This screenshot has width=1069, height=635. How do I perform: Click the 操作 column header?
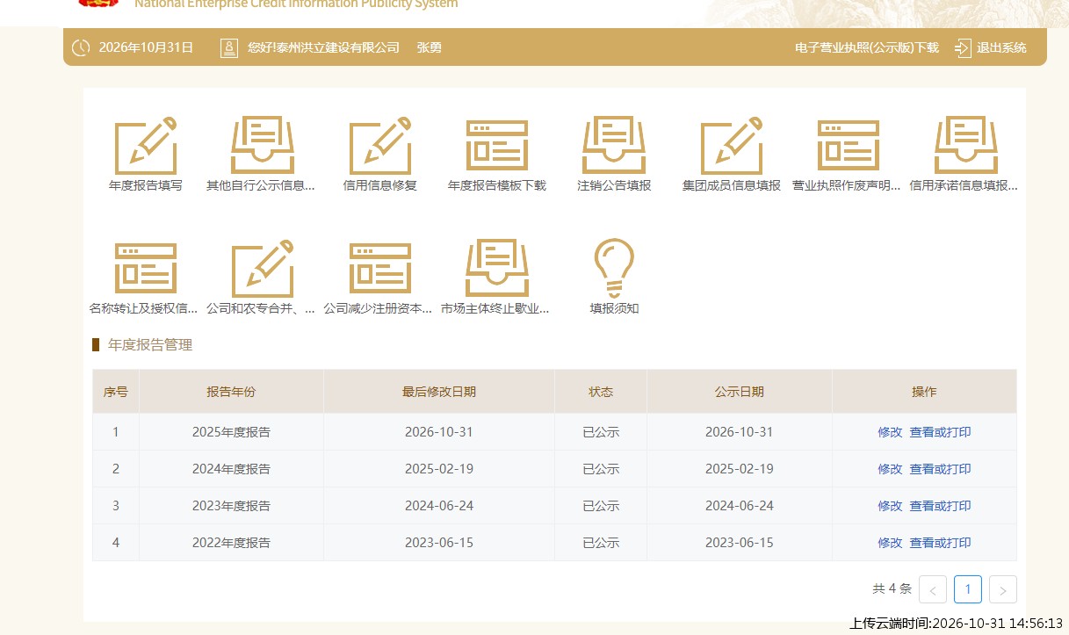click(x=924, y=392)
